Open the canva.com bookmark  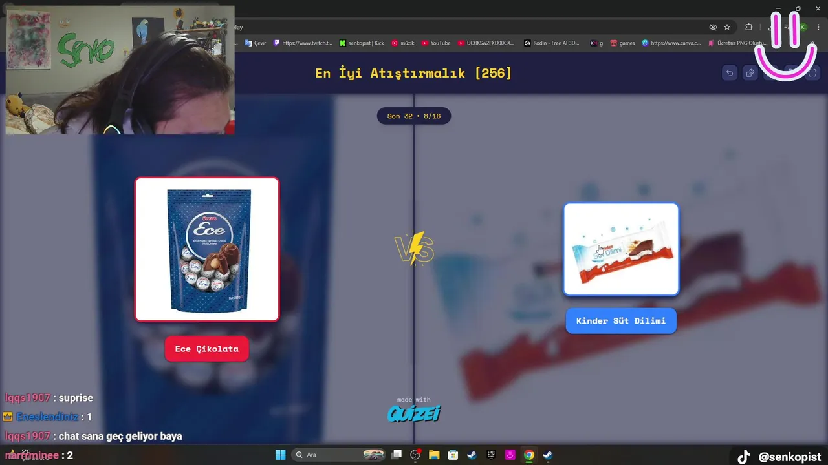671,43
